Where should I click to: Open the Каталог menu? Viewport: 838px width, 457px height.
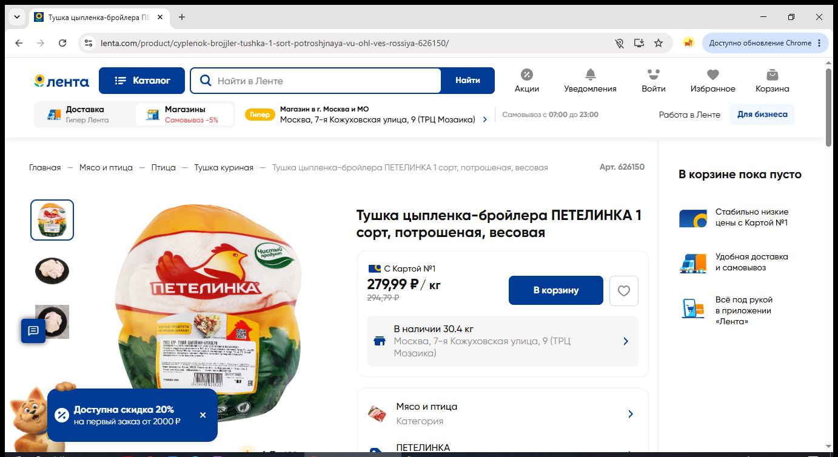pos(142,81)
